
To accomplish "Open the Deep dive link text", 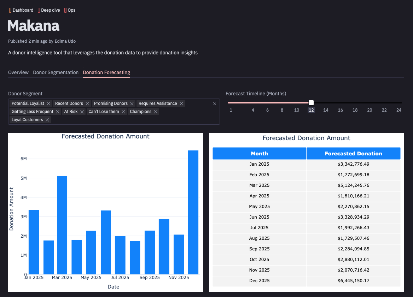I will tap(51, 10).
